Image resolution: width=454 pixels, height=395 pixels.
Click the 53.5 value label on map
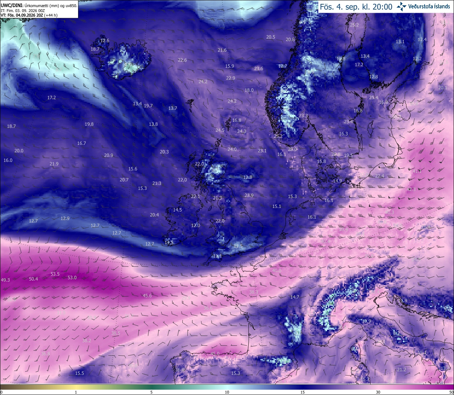[55, 274]
